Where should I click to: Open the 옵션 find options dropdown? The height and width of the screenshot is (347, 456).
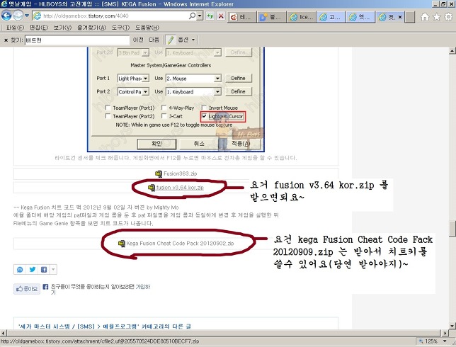pos(186,40)
